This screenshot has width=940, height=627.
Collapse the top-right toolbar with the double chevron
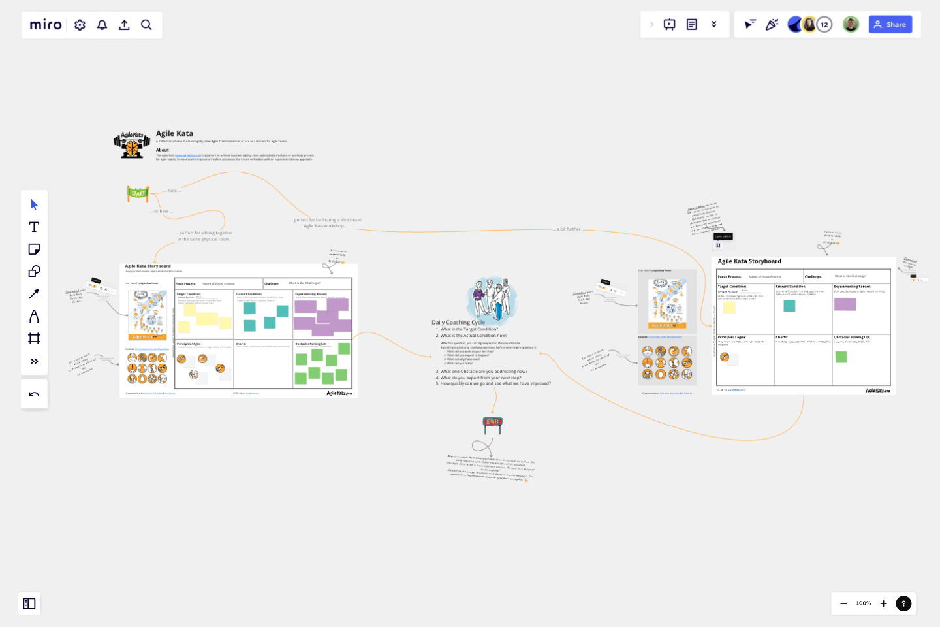click(715, 24)
